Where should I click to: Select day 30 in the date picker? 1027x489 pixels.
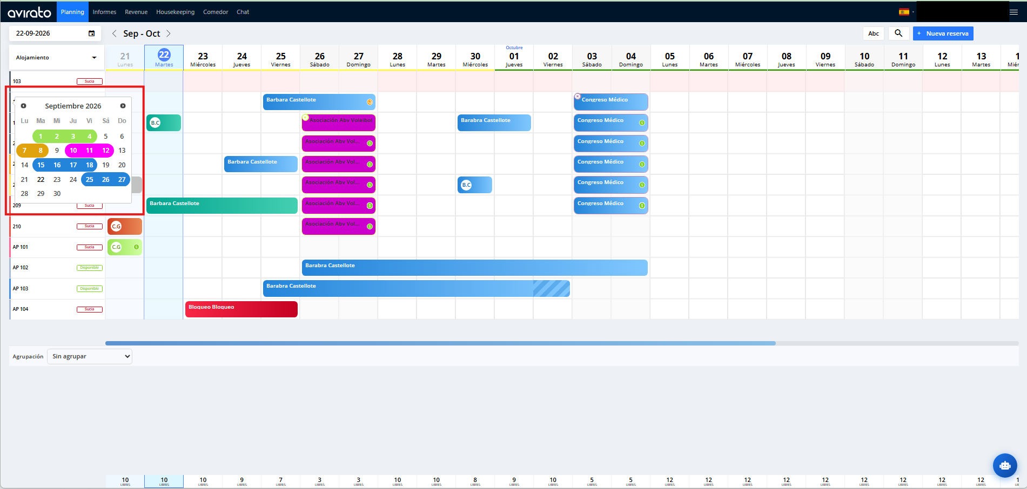pos(57,193)
